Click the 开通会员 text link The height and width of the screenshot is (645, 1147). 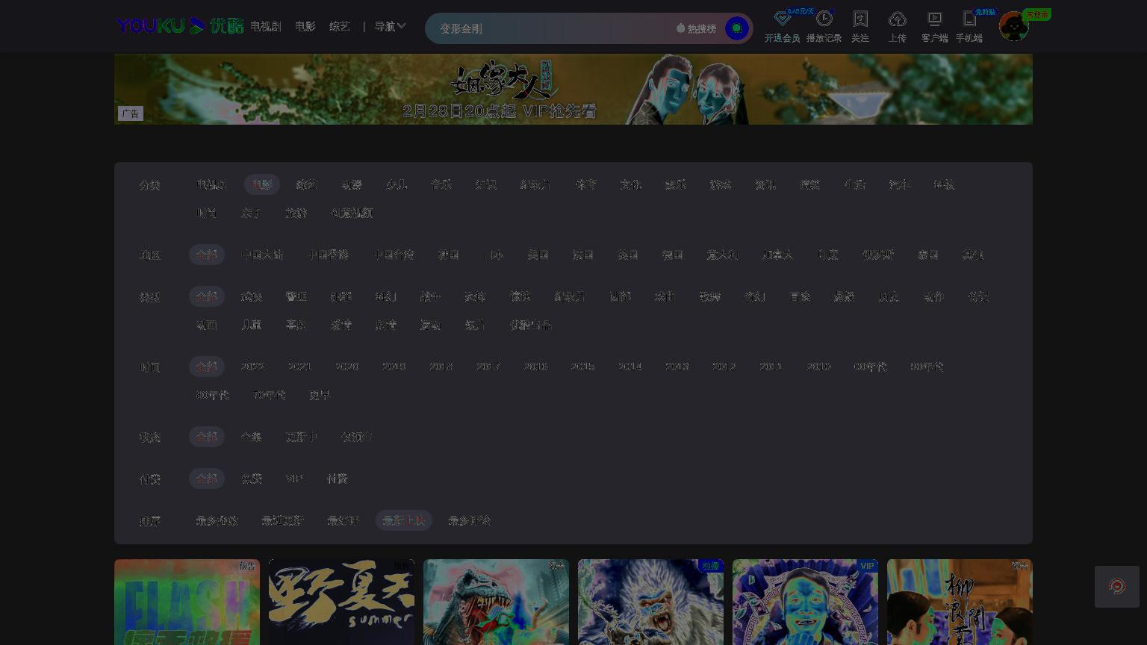point(782,38)
